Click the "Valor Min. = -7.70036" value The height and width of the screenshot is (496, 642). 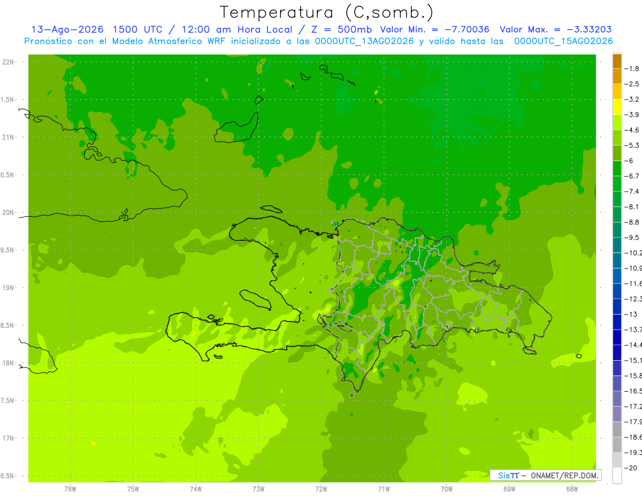tap(434, 29)
